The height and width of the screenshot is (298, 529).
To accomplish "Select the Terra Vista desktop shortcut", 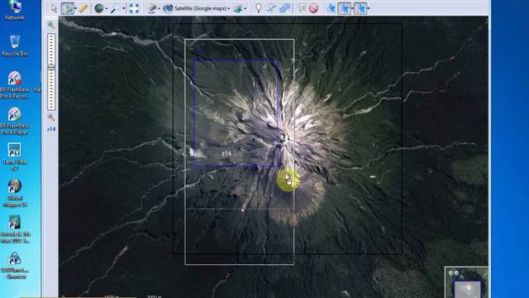I will (x=15, y=157).
